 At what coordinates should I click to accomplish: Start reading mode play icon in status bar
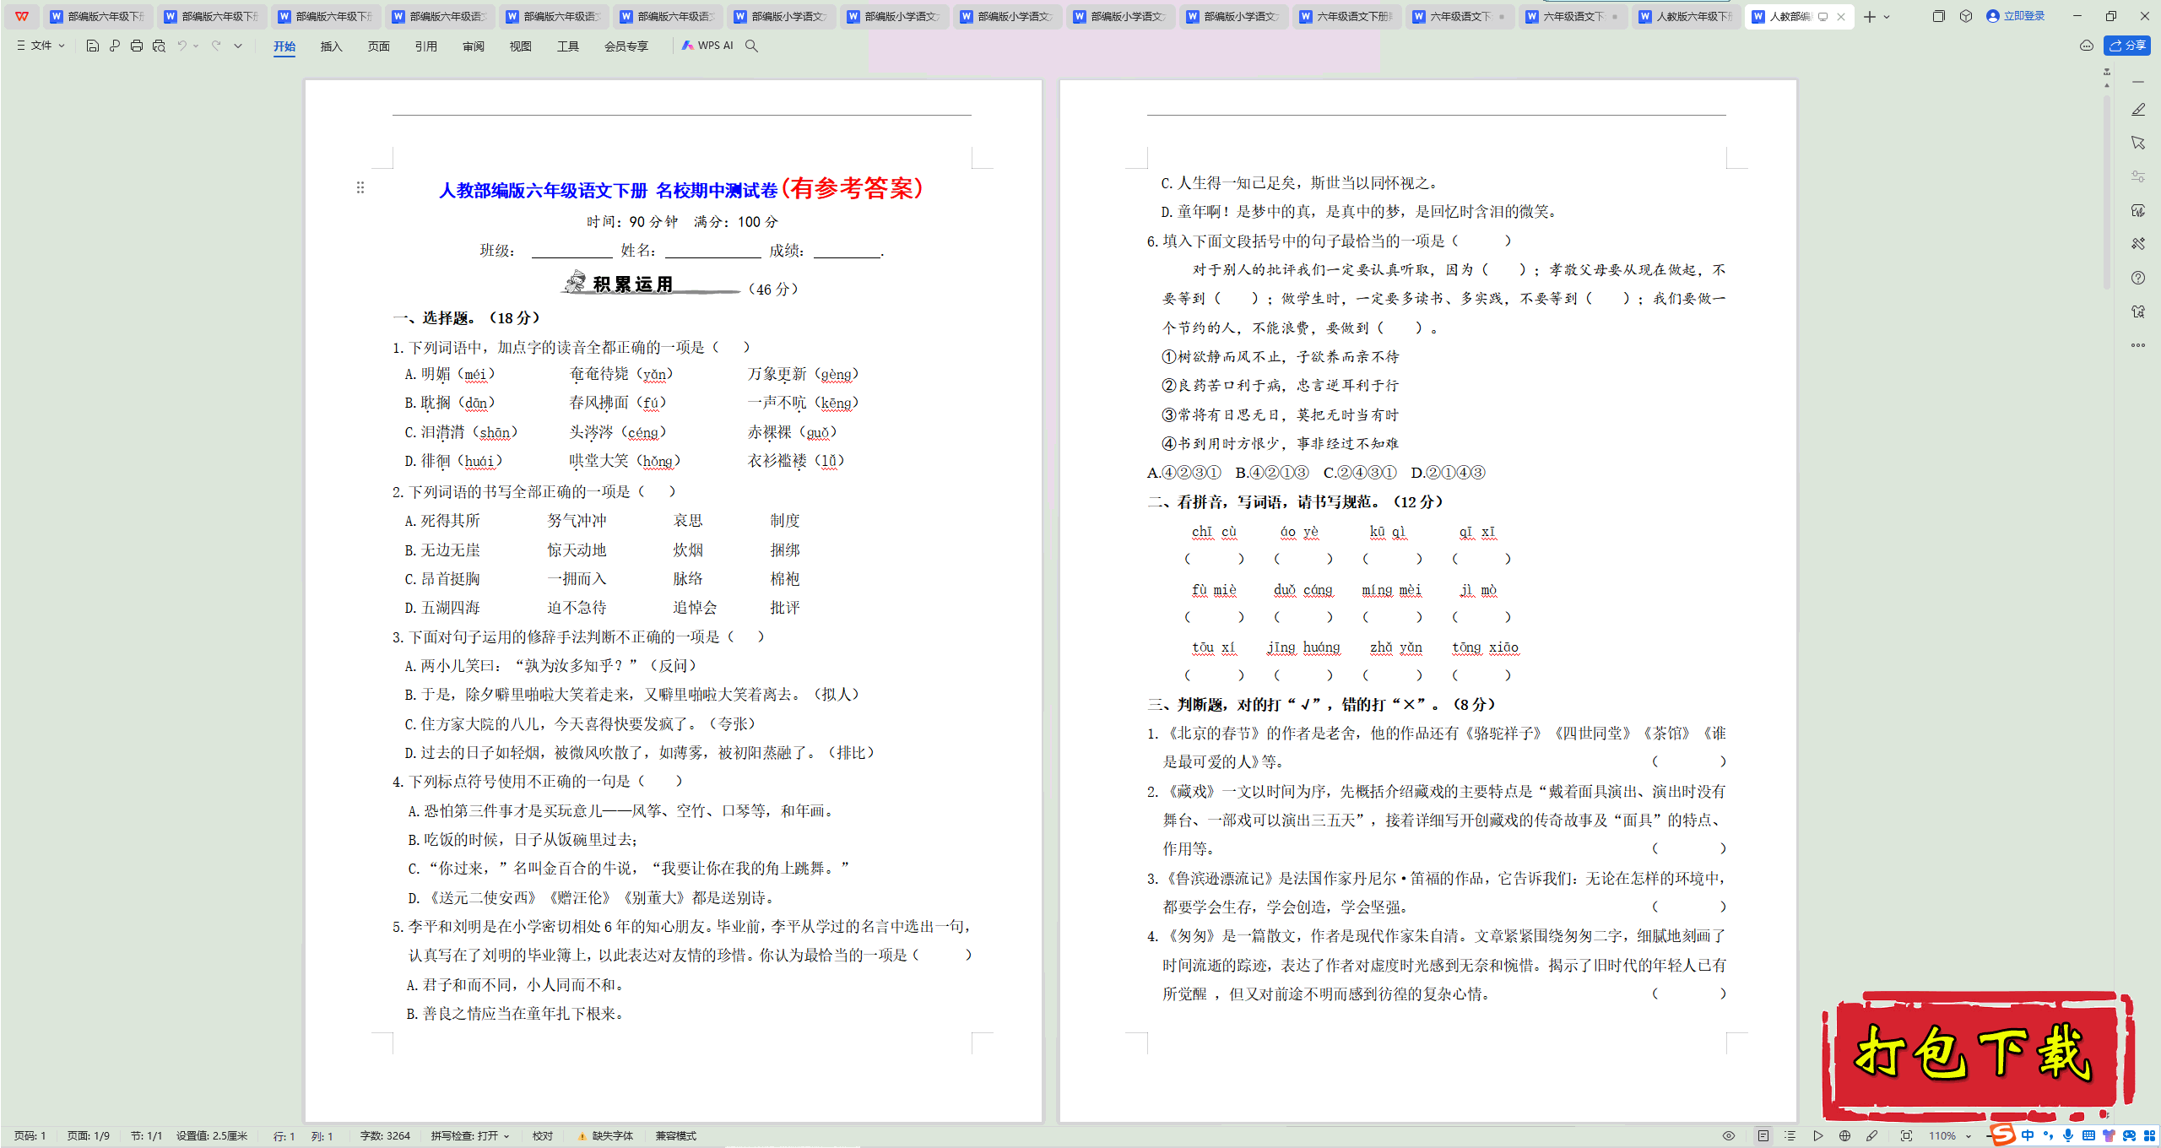pyautogui.click(x=1818, y=1136)
